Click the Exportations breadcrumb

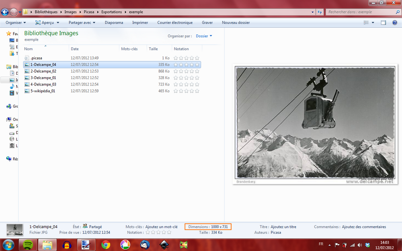pos(111,12)
